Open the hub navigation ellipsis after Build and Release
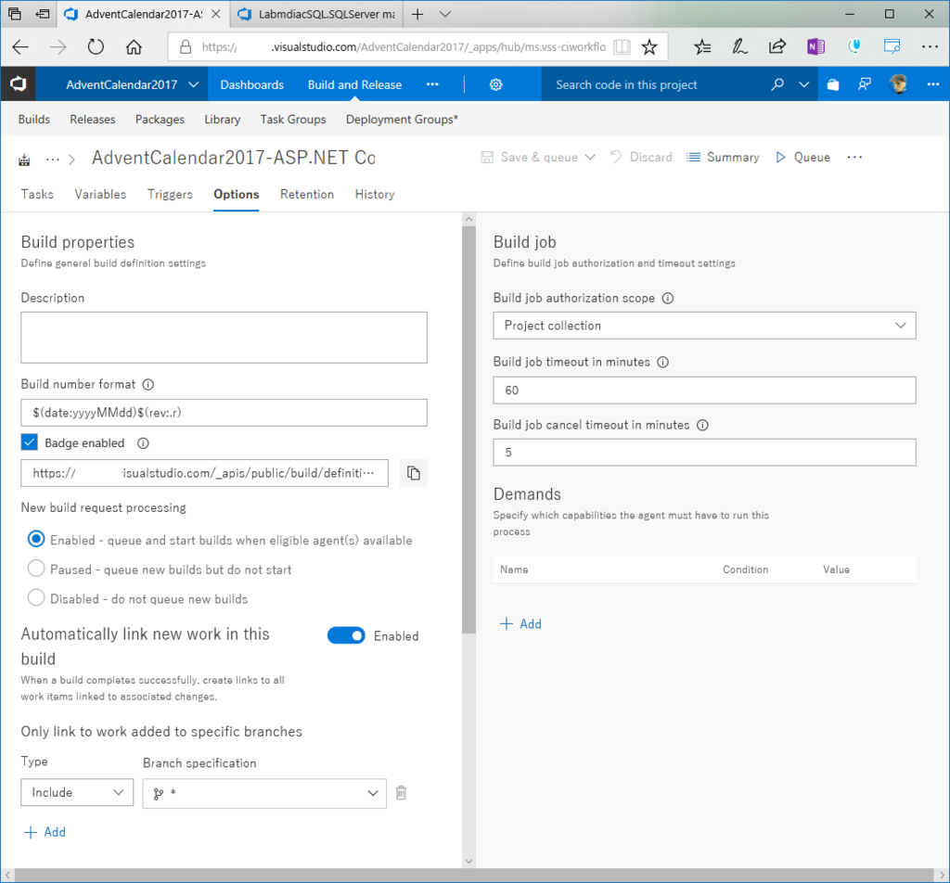This screenshot has height=883, width=950. pos(432,84)
